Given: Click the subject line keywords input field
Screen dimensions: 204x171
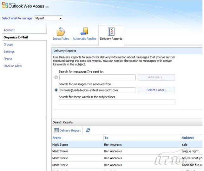Looking at the screenshot, I should 117,102.
